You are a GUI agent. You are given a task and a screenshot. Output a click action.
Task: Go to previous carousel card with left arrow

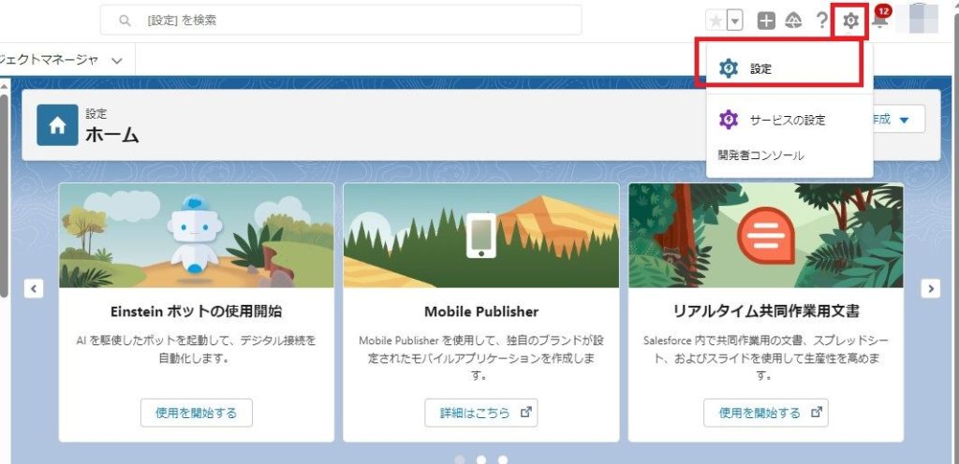(x=34, y=288)
